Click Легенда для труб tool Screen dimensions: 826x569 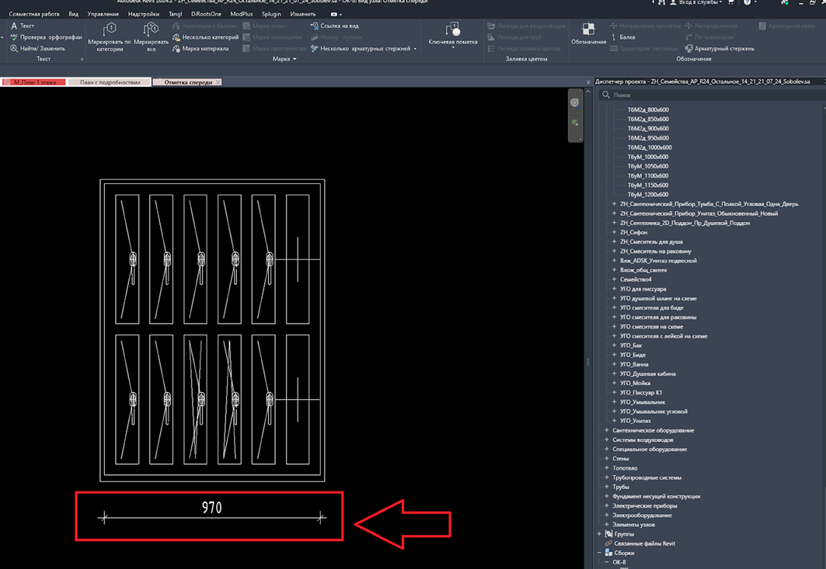pyautogui.click(x=514, y=37)
